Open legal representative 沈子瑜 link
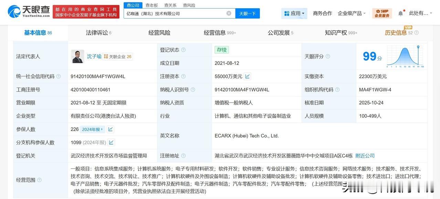Screen dimensions: 440x199 [94, 57]
